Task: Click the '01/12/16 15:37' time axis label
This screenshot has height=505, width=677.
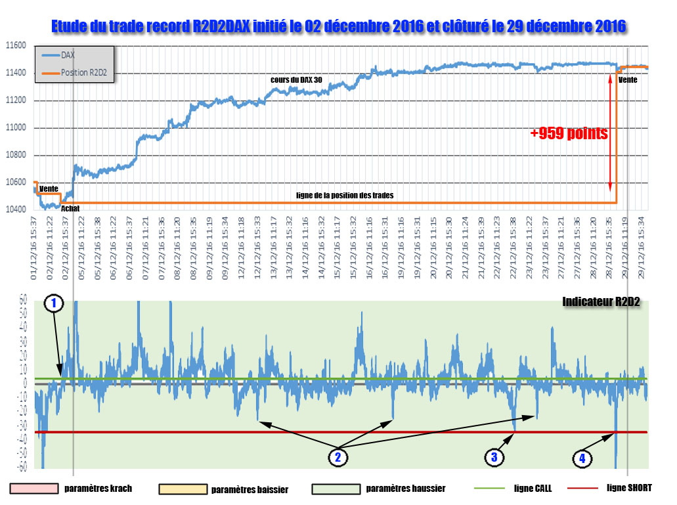Action: click(x=33, y=248)
